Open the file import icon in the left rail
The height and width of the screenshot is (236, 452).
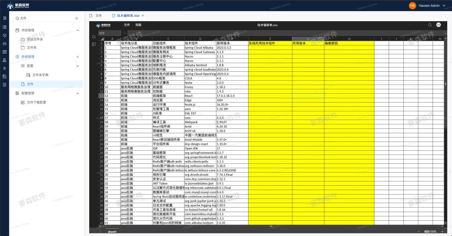click(x=4, y=76)
